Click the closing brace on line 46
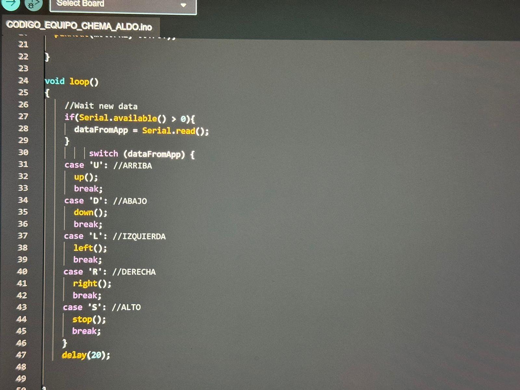This screenshot has width=520, height=390. [64, 343]
